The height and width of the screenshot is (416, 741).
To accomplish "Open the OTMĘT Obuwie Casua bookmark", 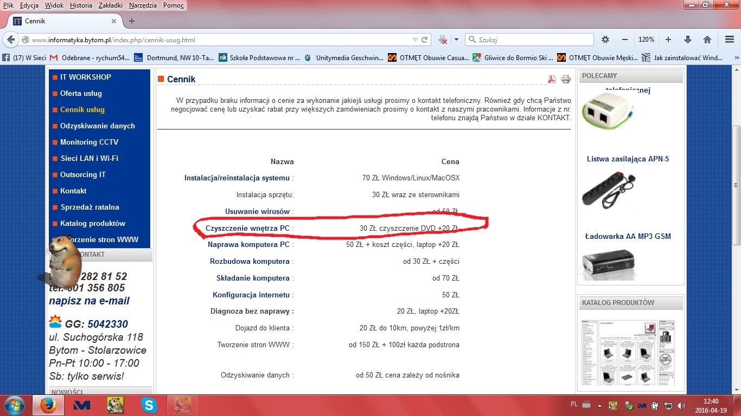I will [x=429, y=57].
